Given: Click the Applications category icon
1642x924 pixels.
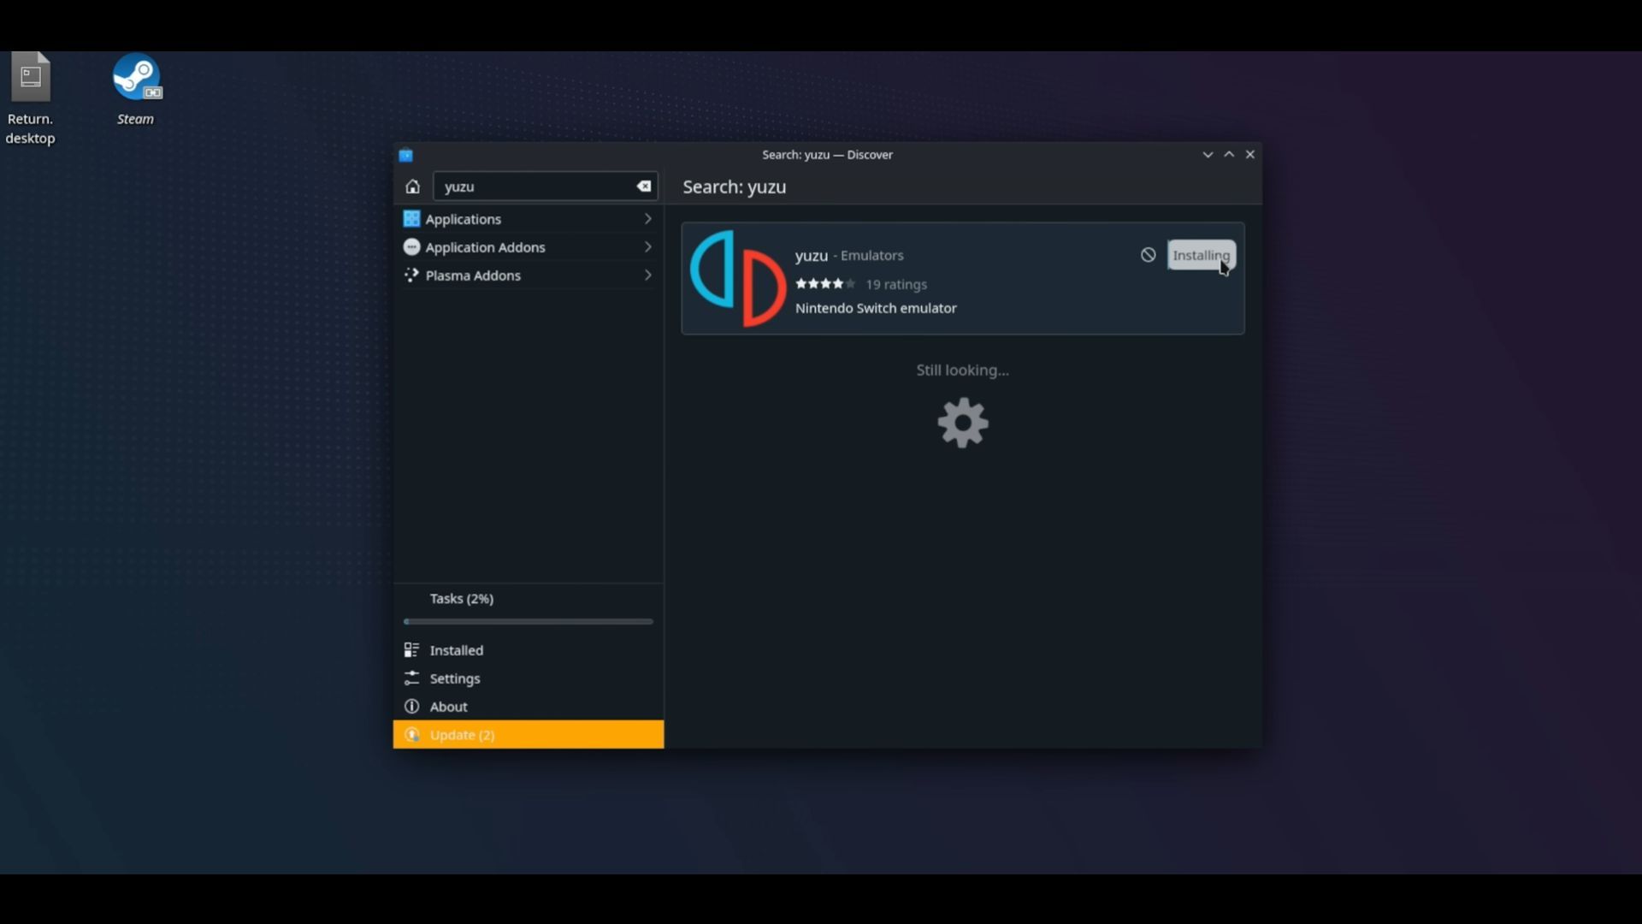Looking at the screenshot, I should (x=410, y=219).
